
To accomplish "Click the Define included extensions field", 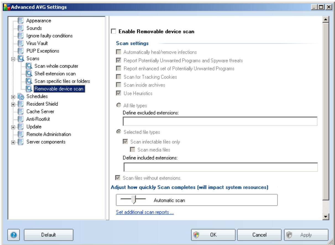I will [x=221, y=167].
